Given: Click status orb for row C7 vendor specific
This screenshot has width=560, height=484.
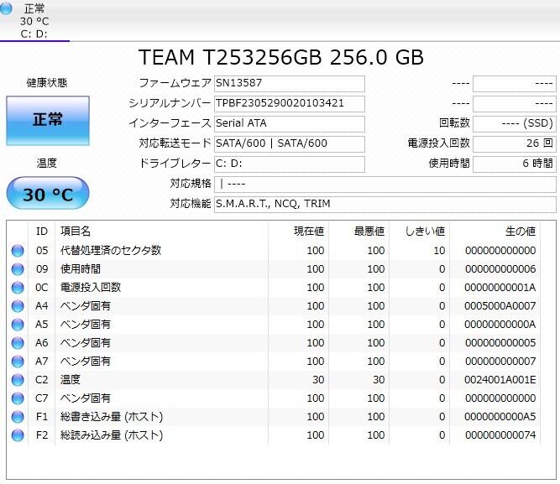Looking at the screenshot, I should coord(18,398).
